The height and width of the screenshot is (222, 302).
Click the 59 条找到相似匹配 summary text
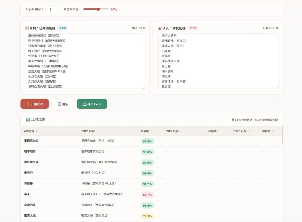(266, 120)
